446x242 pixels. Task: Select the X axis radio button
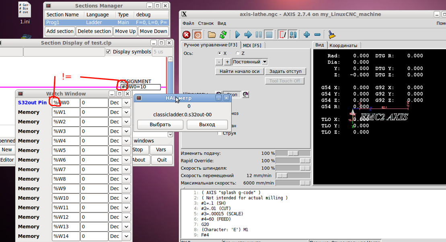tap(219, 53)
